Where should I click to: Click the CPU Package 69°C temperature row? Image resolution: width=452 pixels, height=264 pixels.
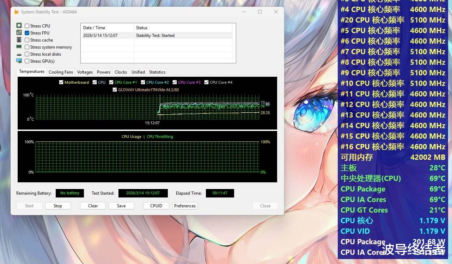click(393, 189)
